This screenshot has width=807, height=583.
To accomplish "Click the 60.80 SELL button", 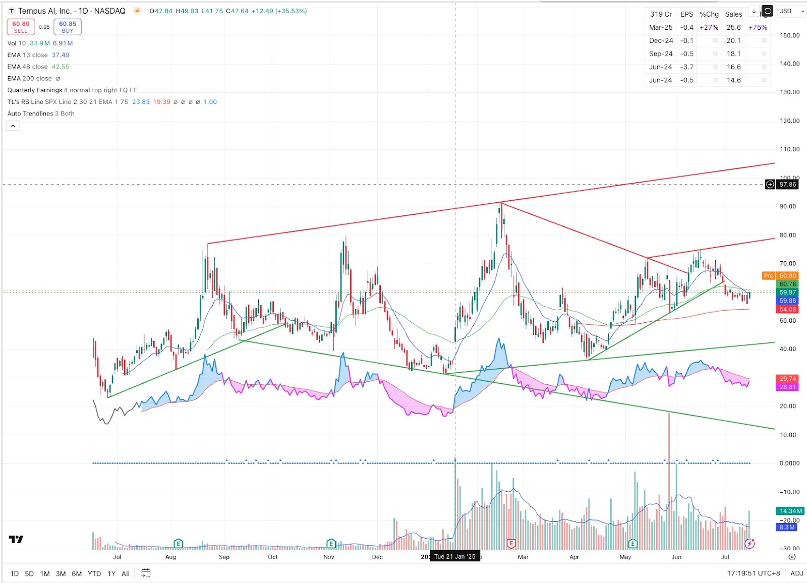I will point(21,27).
